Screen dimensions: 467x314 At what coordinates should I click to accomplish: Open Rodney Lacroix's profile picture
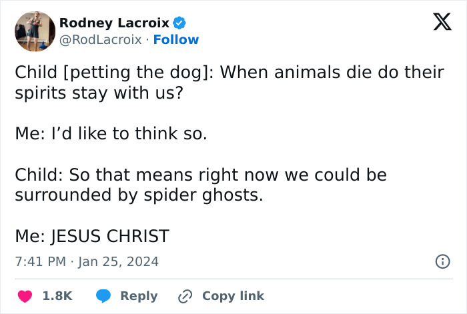tap(35, 31)
